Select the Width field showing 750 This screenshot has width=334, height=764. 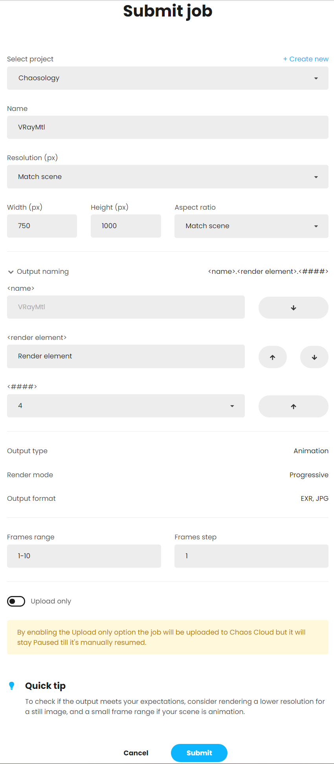tap(42, 226)
